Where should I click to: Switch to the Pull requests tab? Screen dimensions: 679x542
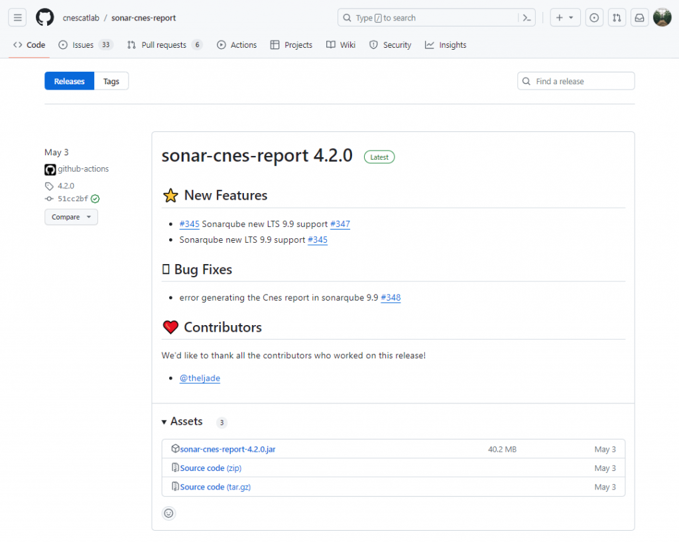[x=164, y=44]
